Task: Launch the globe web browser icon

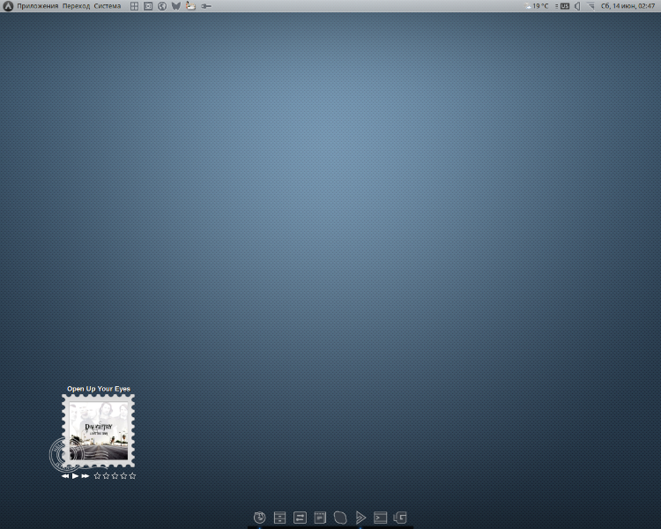Action: [162, 6]
